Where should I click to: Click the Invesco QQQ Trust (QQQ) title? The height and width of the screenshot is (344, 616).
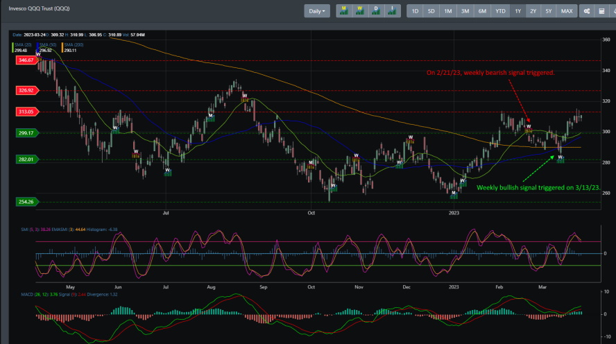[40, 8]
